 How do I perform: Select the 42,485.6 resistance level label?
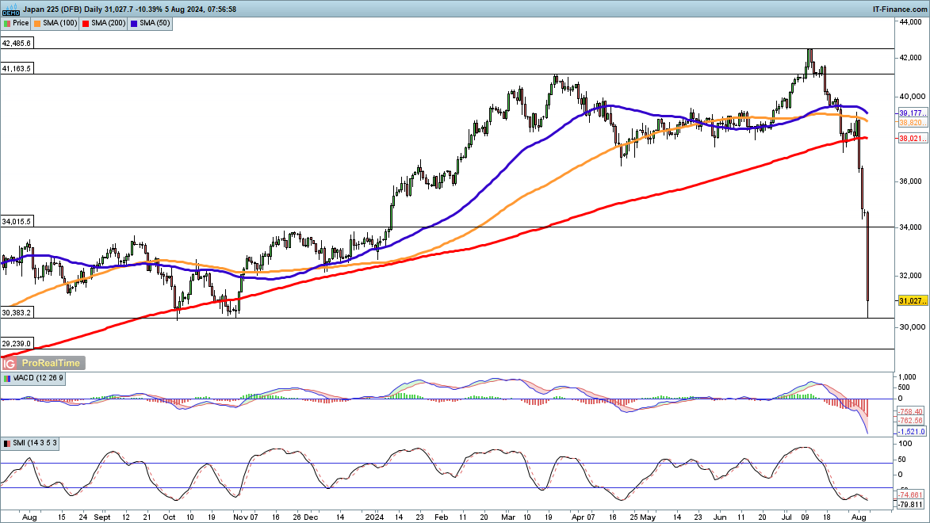point(17,44)
